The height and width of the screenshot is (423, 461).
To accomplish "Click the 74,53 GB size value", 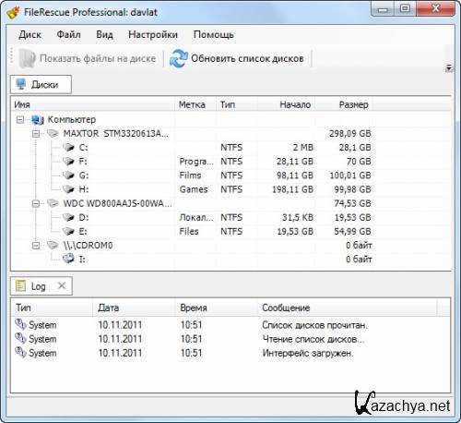I will 352,203.
